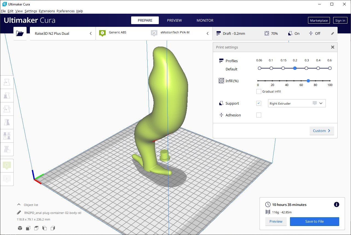Image resolution: width=351 pixels, height=235 pixels.
Task: Select the Mirror tool in left toolbar
Action: click(7, 122)
